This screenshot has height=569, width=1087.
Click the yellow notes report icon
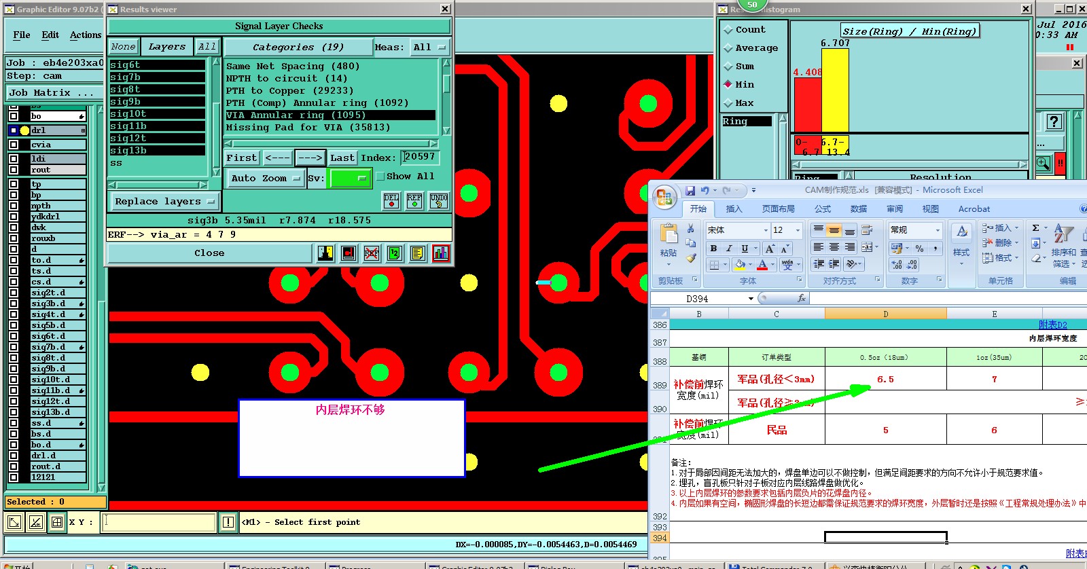(418, 253)
